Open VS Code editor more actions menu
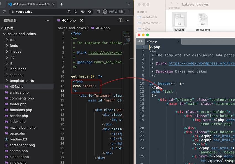 click(127, 20)
